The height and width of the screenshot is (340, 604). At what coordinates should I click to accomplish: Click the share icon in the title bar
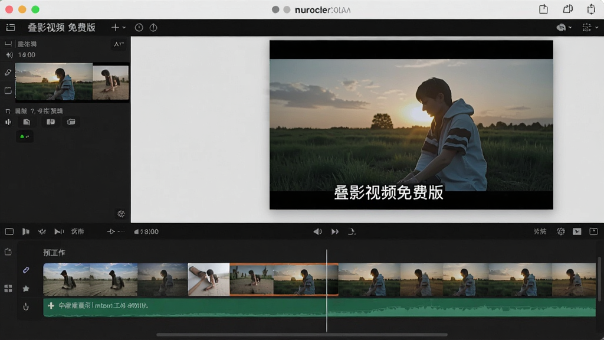pyautogui.click(x=543, y=9)
